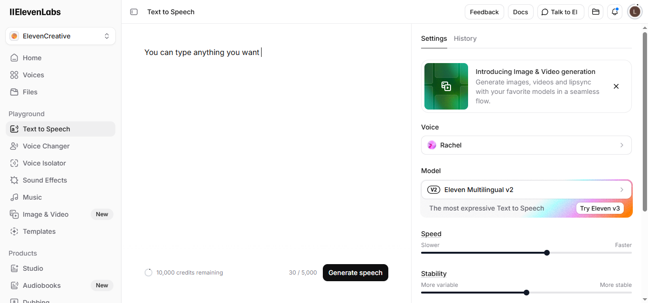The height and width of the screenshot is (303, 648).
Task: Click the Generate speech button
Action: point(355,273)
